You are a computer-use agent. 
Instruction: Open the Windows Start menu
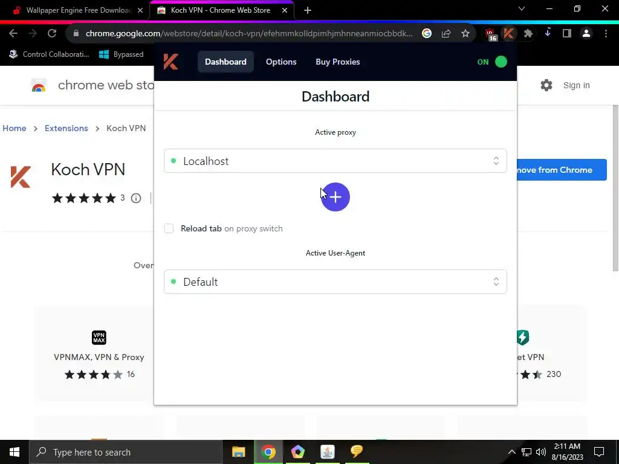pos(15,452)
